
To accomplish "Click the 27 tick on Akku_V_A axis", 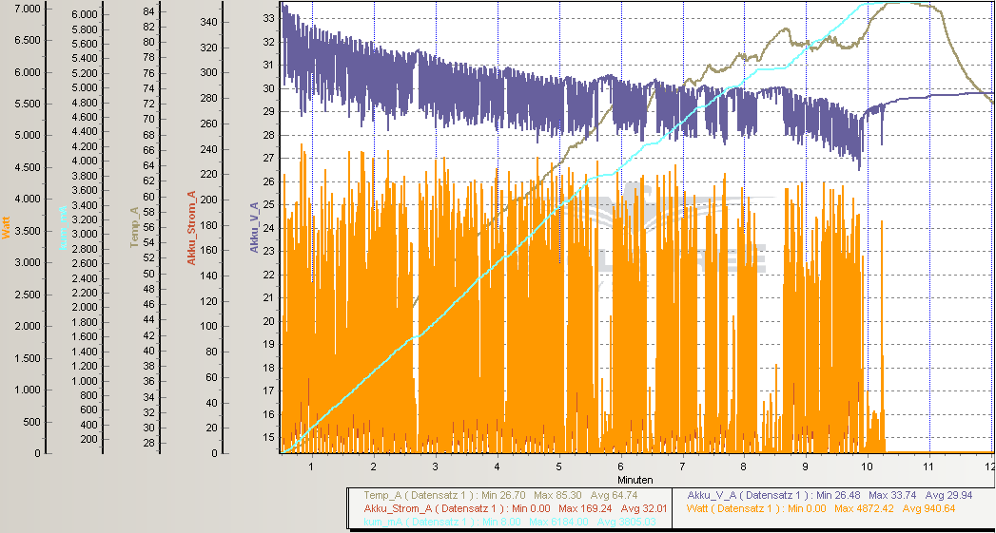I will tap(268, 158).
